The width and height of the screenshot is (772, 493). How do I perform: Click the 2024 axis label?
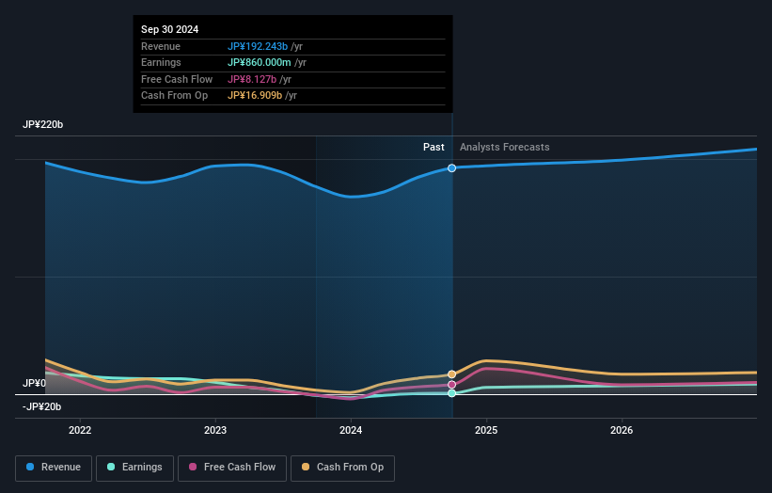click(351, 431)
